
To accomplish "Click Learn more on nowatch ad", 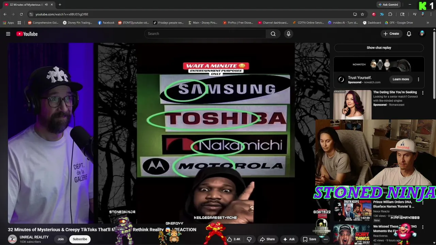I will tap(401, 79).
